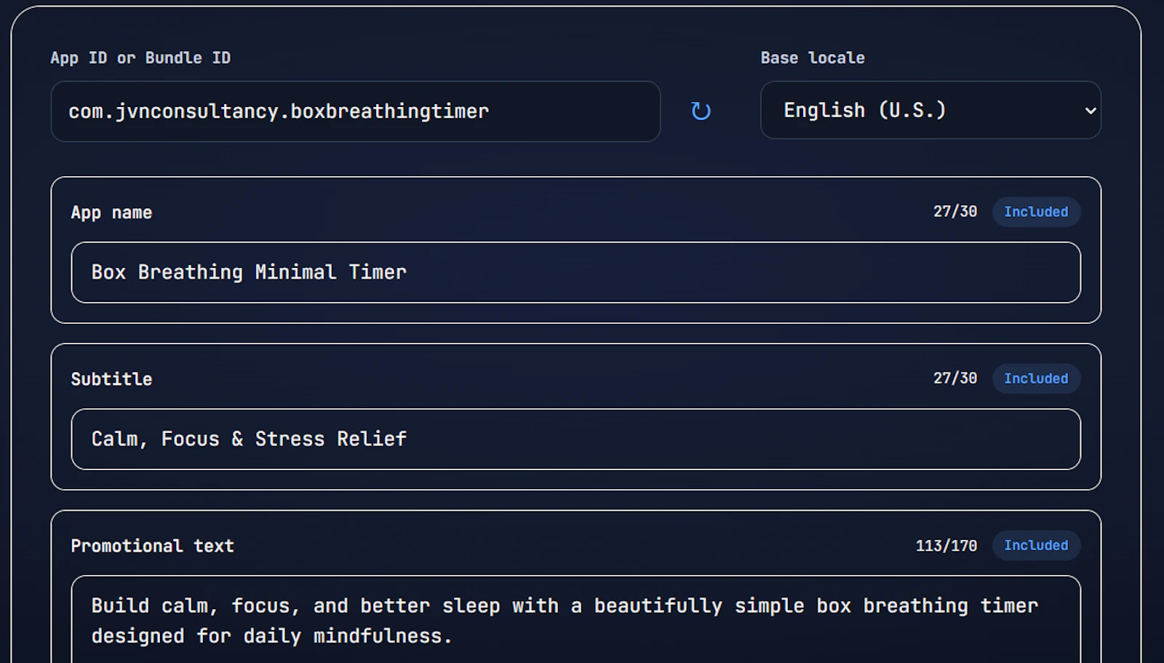Click the 27/30 counter in Subtitle

[x=955, y=378]
